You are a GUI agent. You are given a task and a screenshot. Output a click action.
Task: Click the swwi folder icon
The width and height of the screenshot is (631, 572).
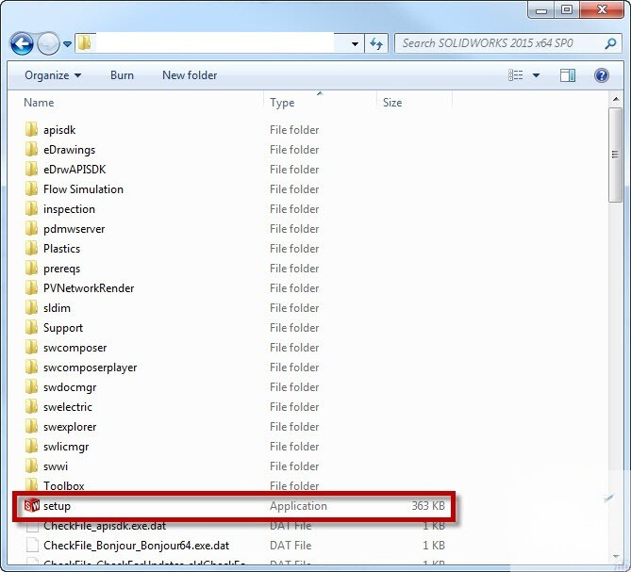[31, 466]
